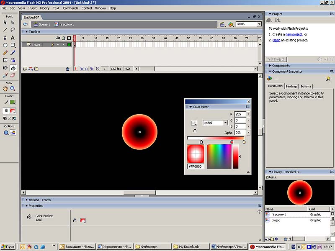Click the red gradient stop marker
The width and height of the screenshot is (335, 251).
232,142
